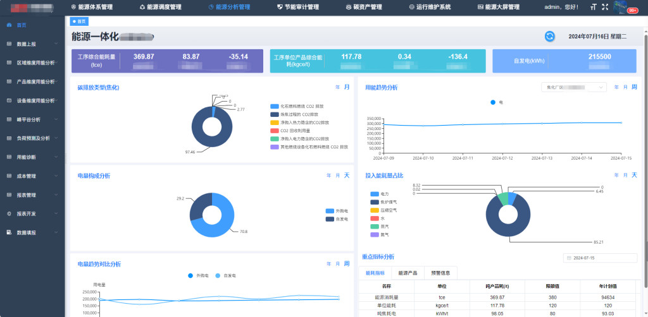The image size is (648, 317).
Task: Open the user avatar in the top corner
Action: 620,7
